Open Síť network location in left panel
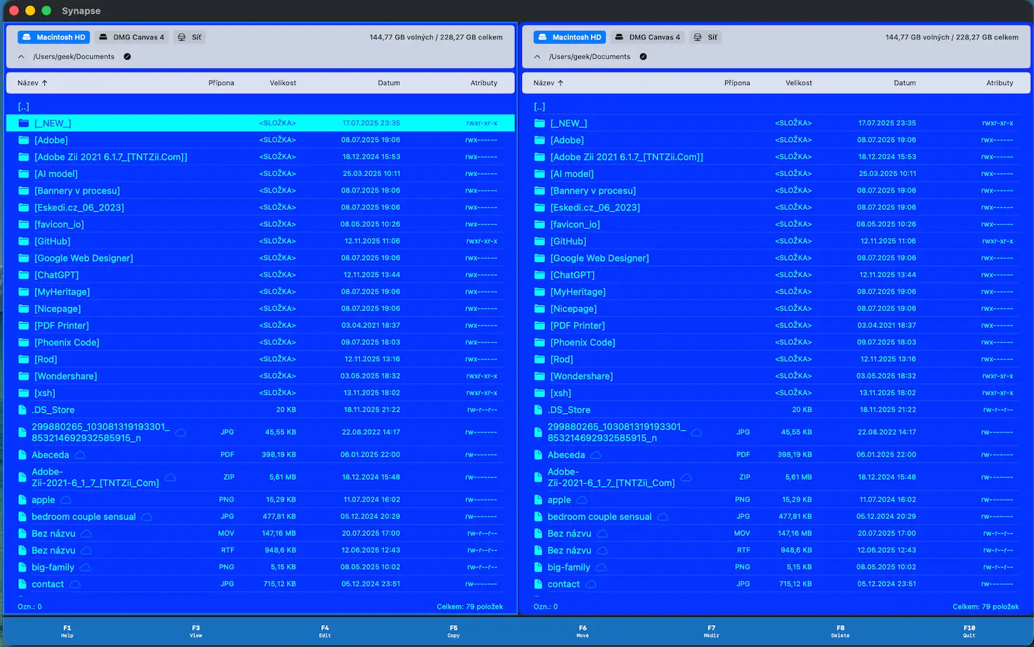 pos(189,37)
